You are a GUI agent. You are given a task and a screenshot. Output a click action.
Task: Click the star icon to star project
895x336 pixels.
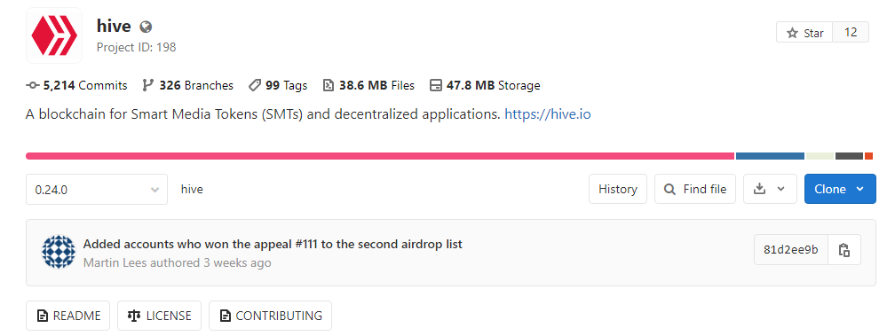pos(792,33)
